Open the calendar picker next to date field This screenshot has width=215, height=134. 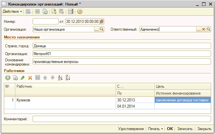(x=102, y=22)
